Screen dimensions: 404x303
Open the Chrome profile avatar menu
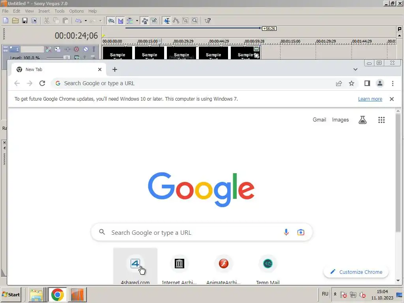[380, 83]
